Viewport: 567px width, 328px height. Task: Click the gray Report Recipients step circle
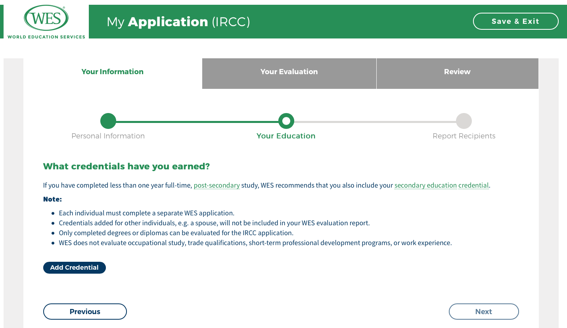(x=464, y=121)
